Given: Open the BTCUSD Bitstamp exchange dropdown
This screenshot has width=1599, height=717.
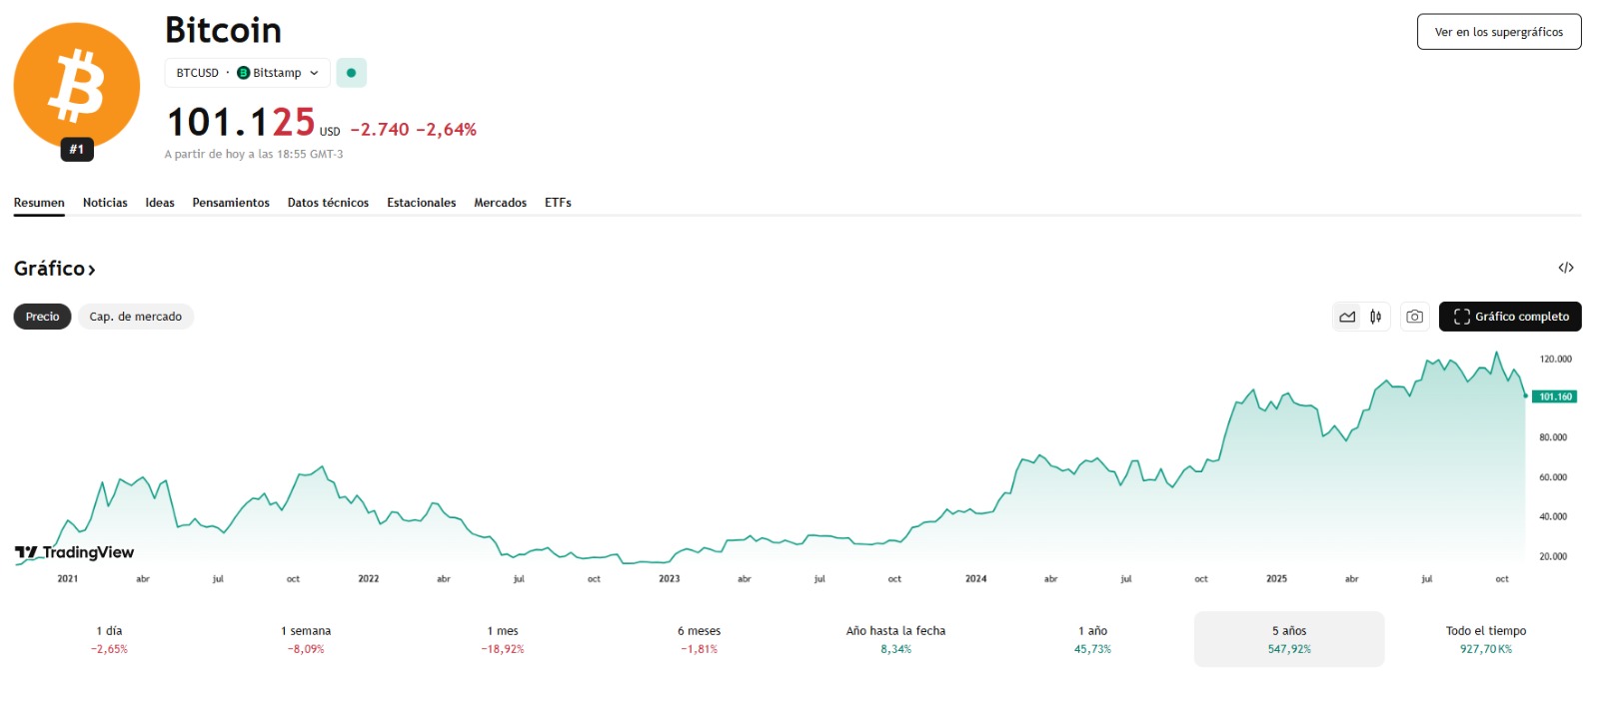Looking at the screenshot, I should coord(247,73).
